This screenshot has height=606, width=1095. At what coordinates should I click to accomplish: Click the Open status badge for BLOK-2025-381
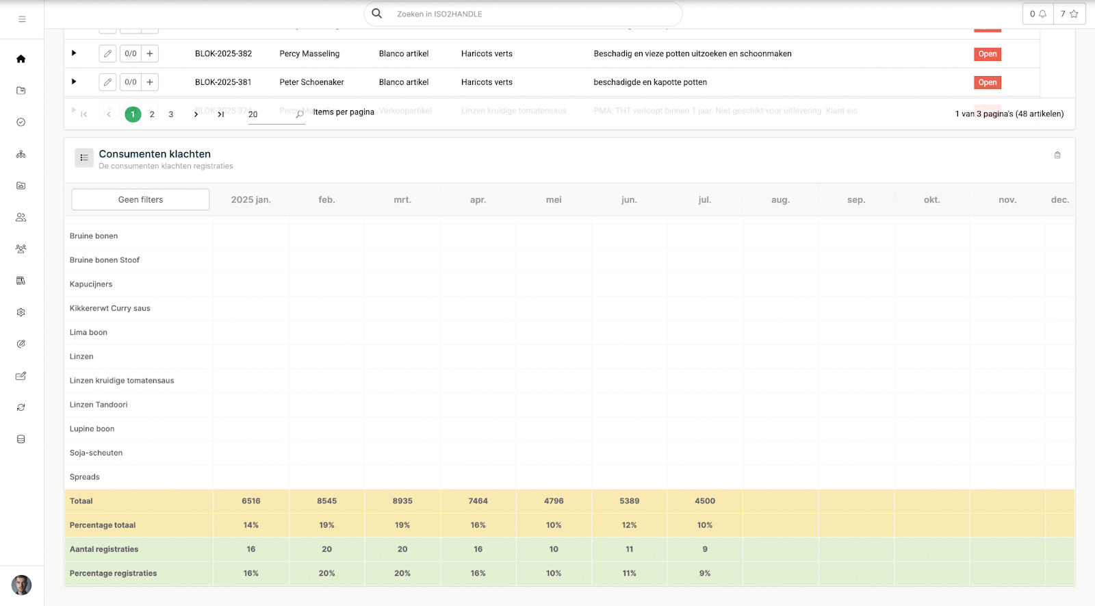pyautogui.click(x=988, y=82)
